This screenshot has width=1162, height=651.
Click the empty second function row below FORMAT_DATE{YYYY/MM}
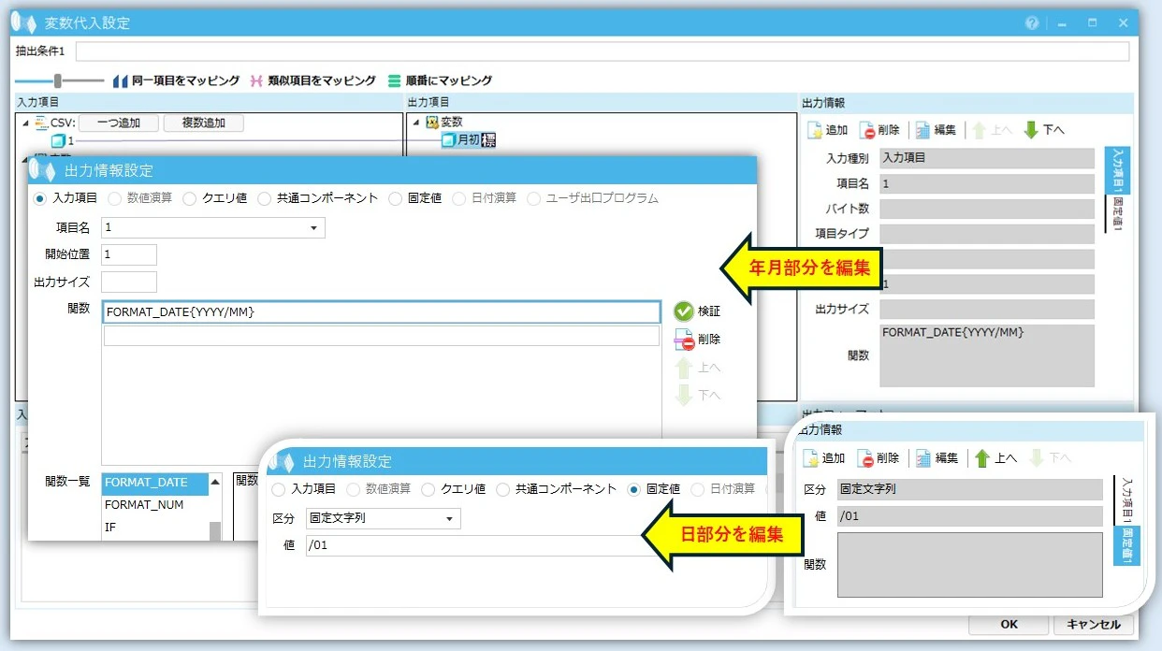[x=382, y=336]
